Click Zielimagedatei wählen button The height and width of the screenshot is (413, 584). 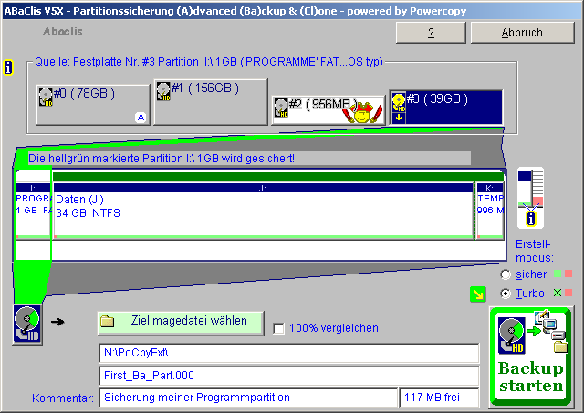click(x=179, y=322)
